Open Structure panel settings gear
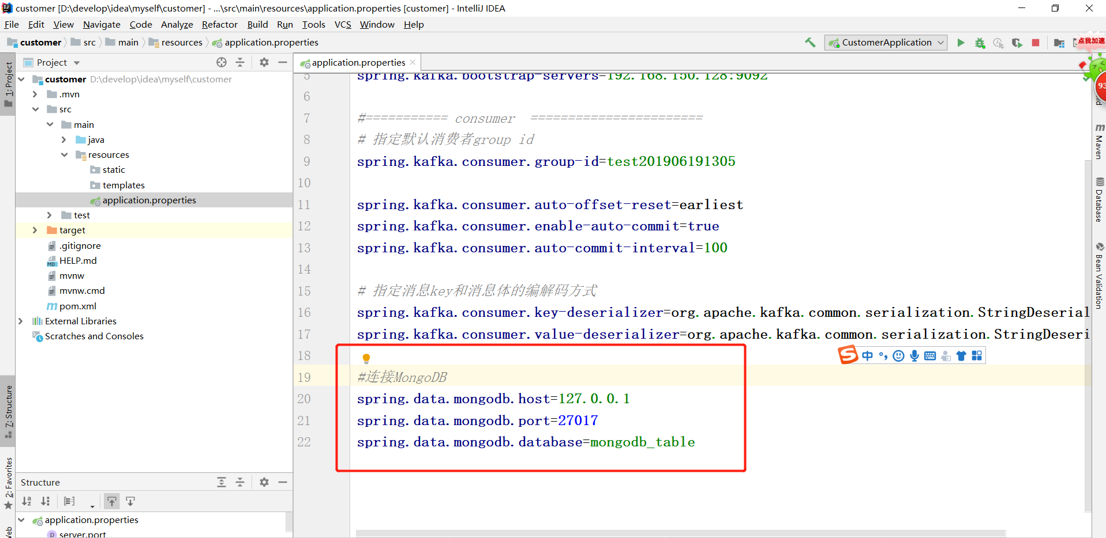The height and width of the screenshot is (538, 1106). (x=264, y=482)
